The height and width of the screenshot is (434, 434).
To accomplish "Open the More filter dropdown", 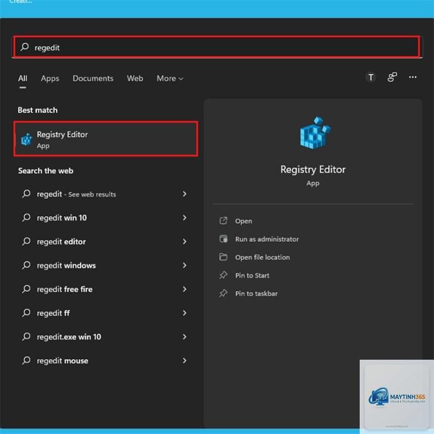I will [x=170, y=78].
